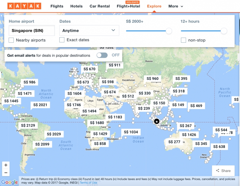
Task: Click the S$ 1494 price label
Action: pyautogui.click(x=89, y=111)
